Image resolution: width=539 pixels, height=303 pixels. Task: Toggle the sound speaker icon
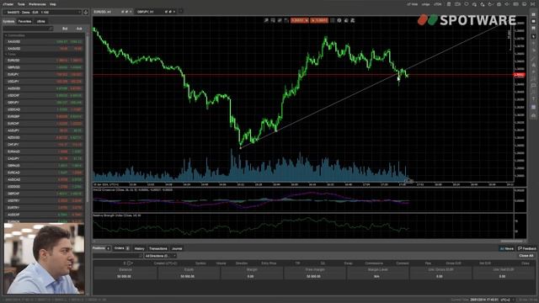coord(507,4)
